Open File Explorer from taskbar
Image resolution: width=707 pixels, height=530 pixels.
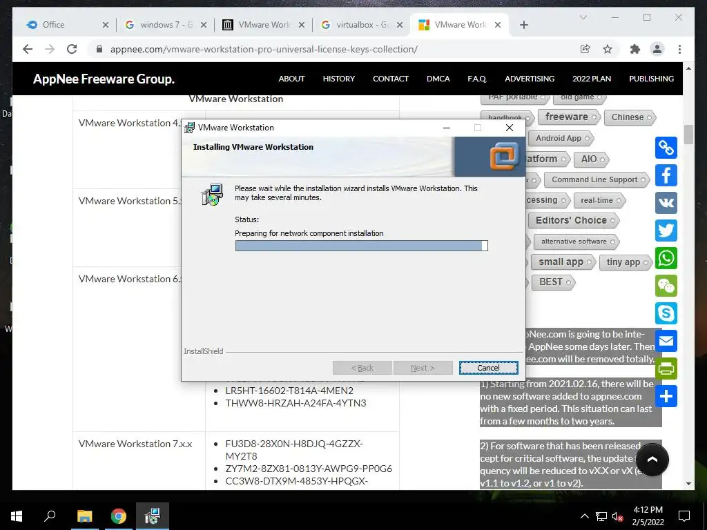point(84,516)
